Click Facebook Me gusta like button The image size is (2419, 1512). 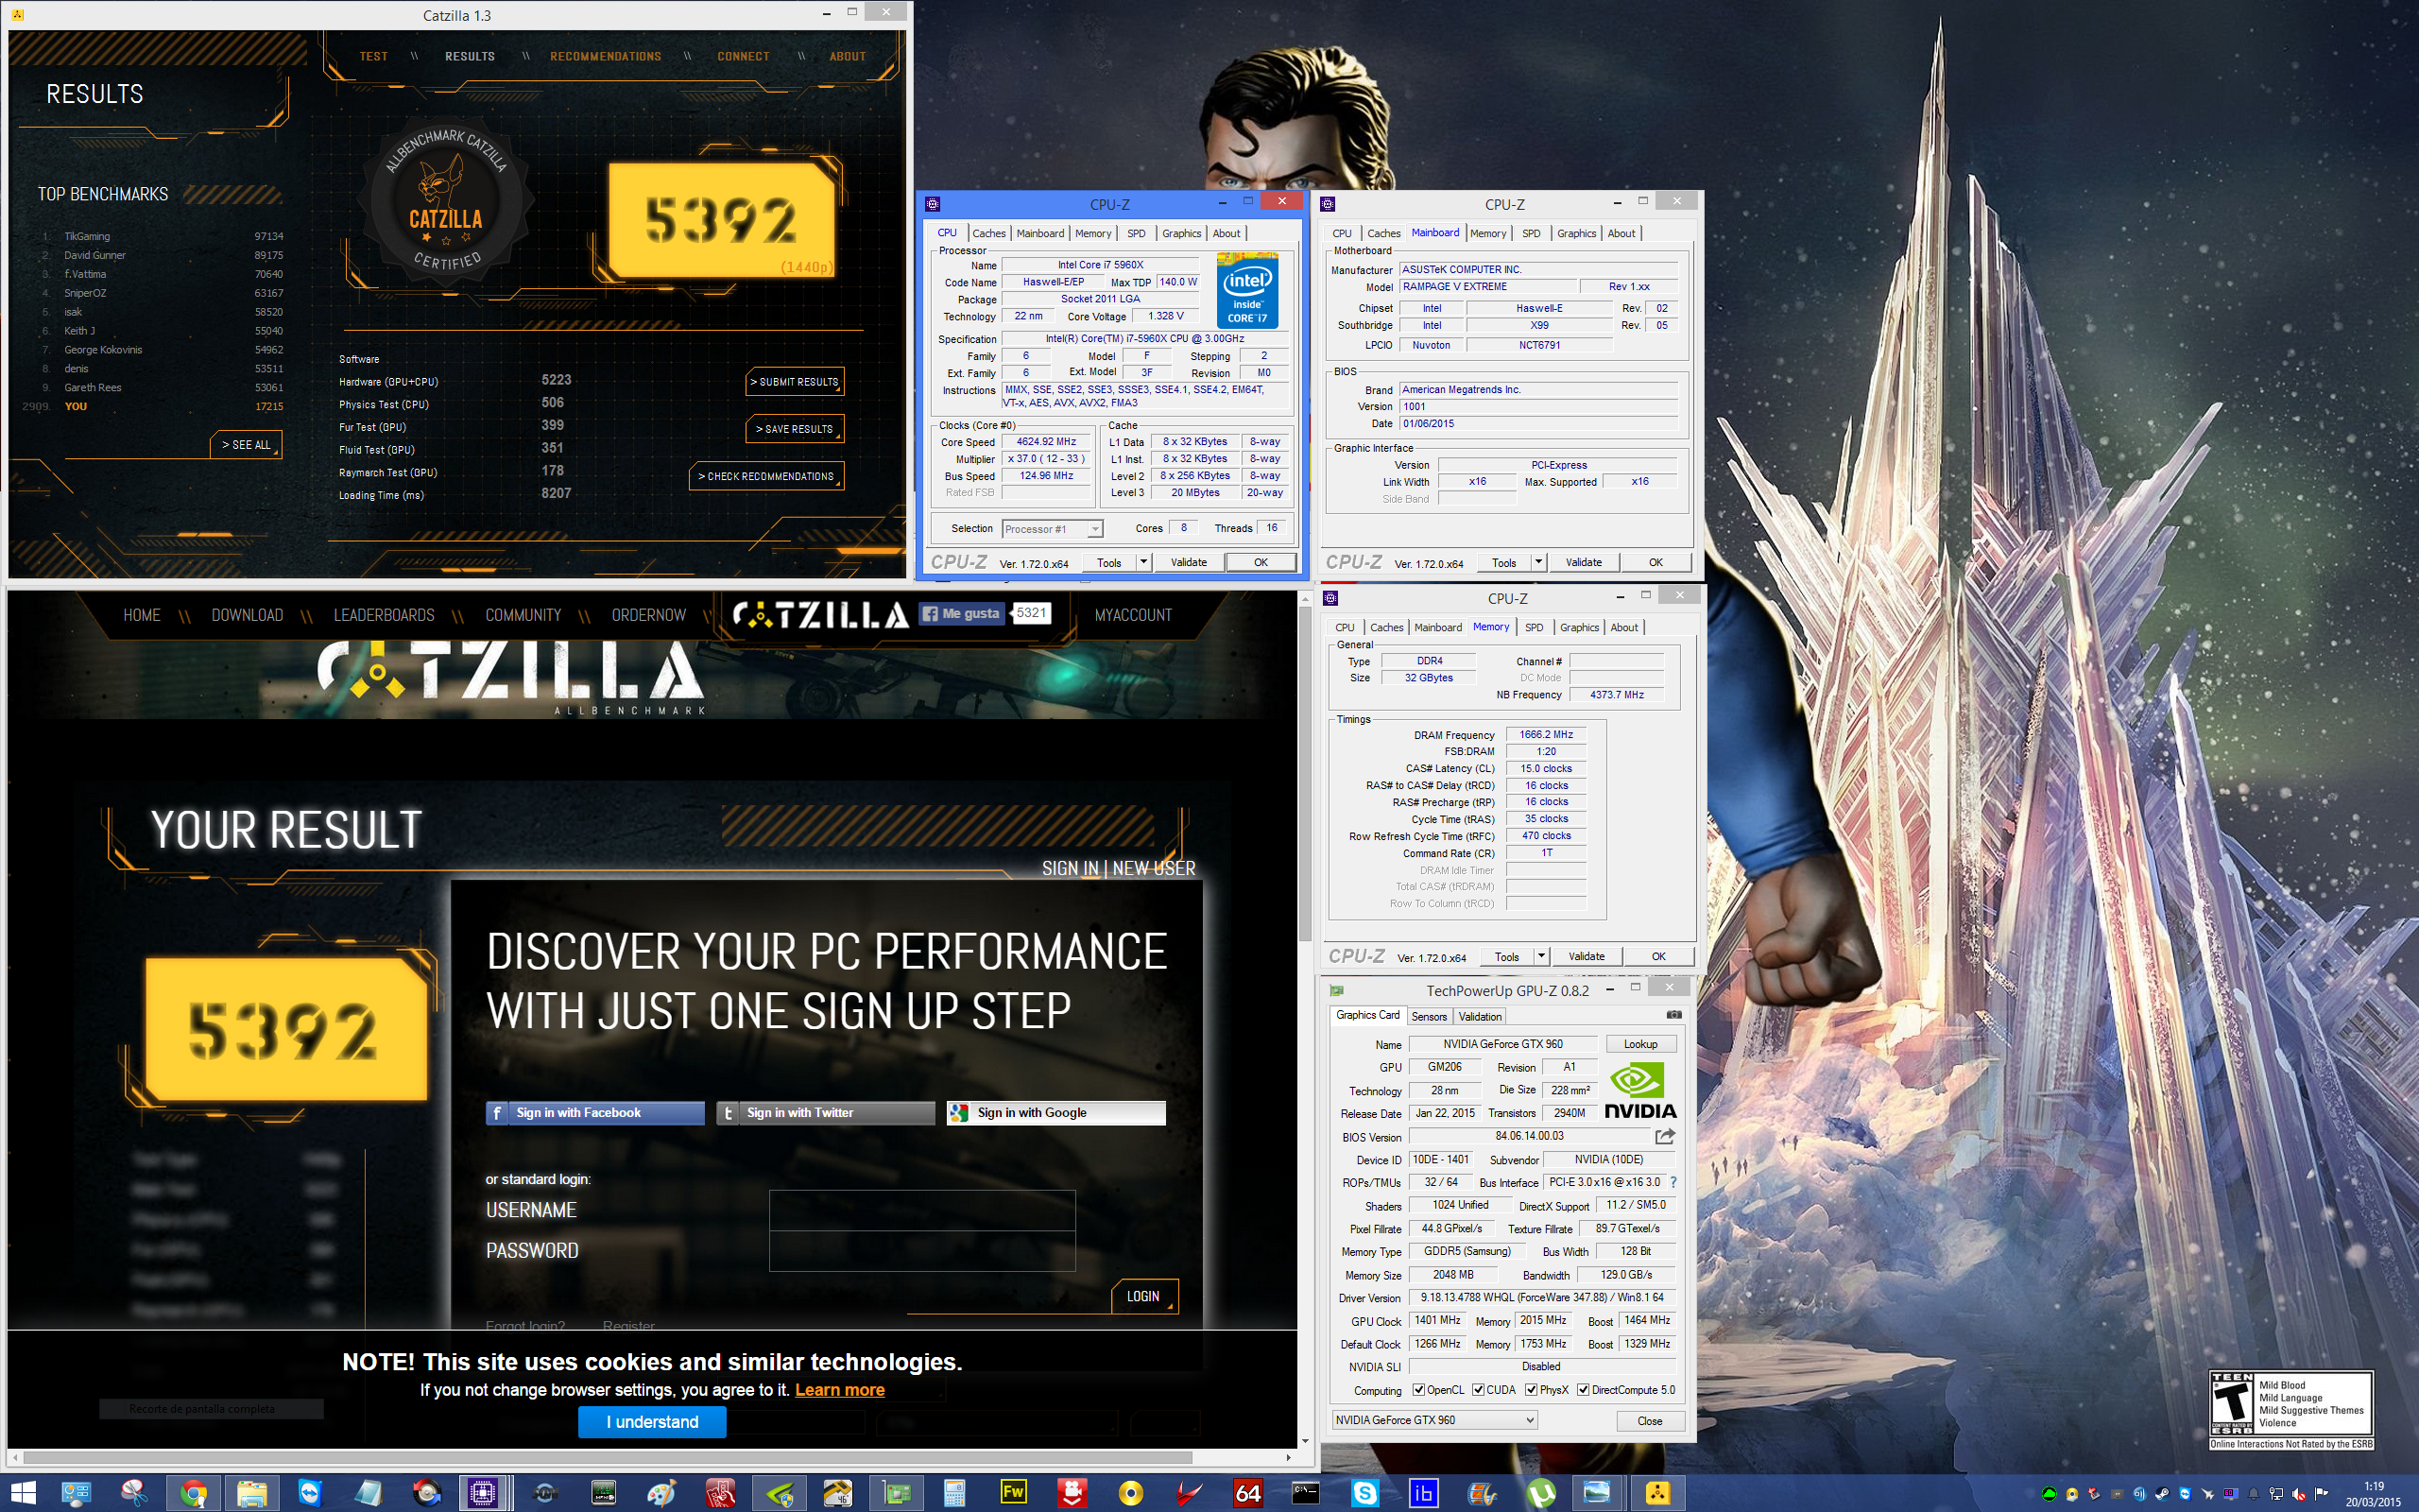[x=961, y=613]
